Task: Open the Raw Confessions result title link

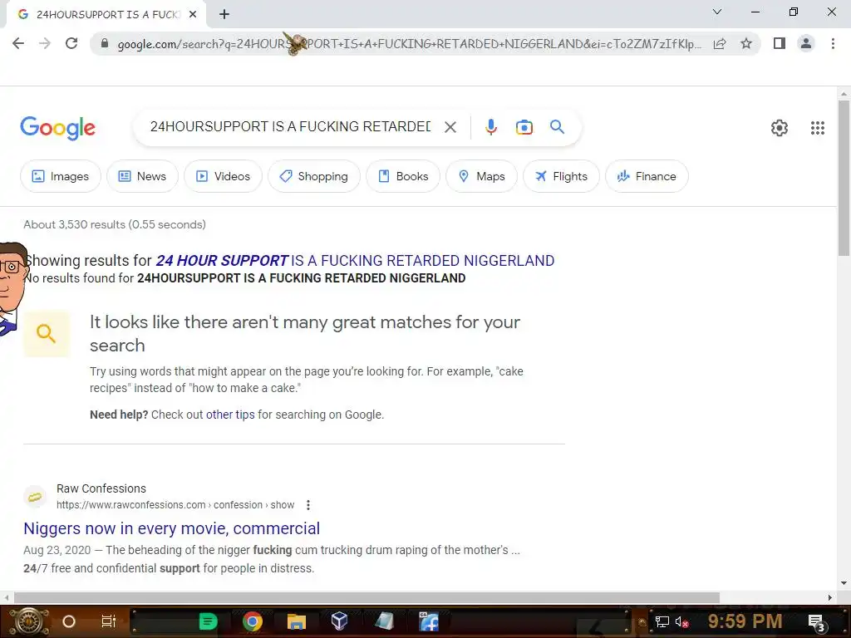Action: pos(171,528)
